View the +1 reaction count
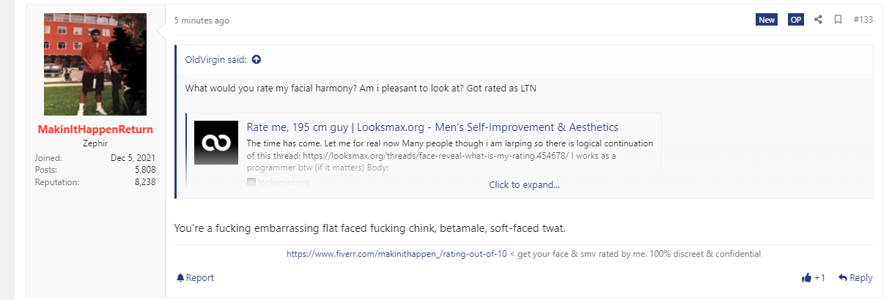This screenshot has height=300, width=892. tap(820, 278)
